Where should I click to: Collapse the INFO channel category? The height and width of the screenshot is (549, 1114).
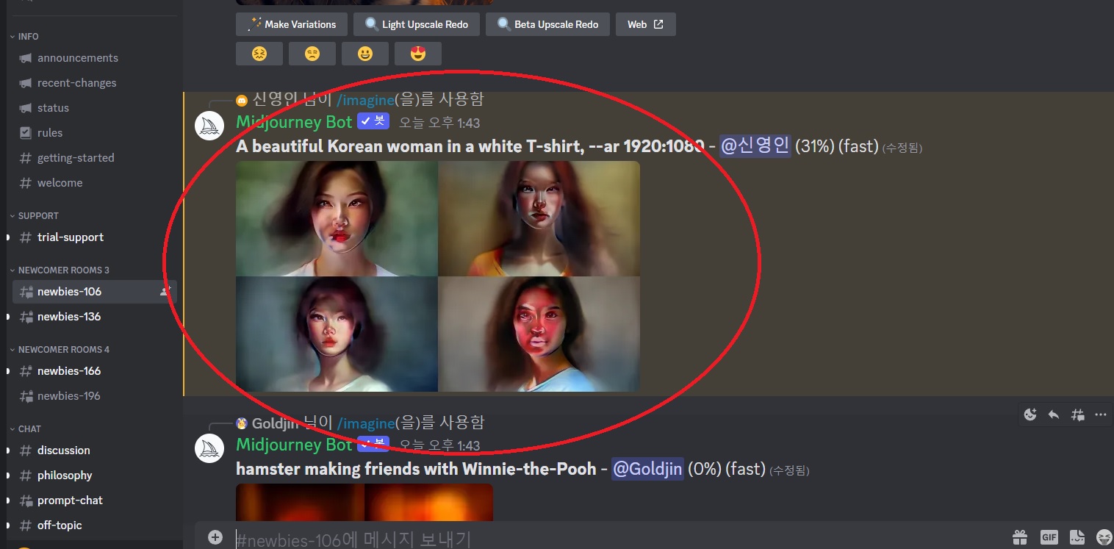tap(27, 36)
